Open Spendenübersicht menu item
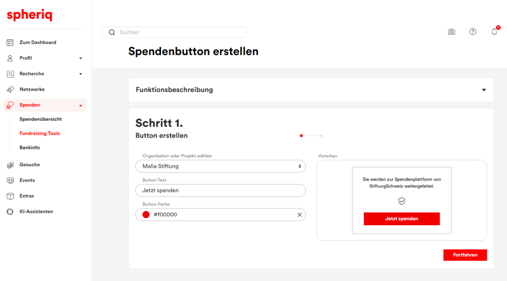Viewport: 507px width, 281px height. tap(41, 119)
